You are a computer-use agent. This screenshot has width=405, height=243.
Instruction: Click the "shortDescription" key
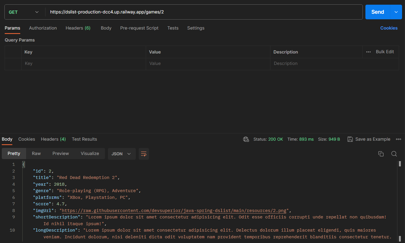[57, 217]
